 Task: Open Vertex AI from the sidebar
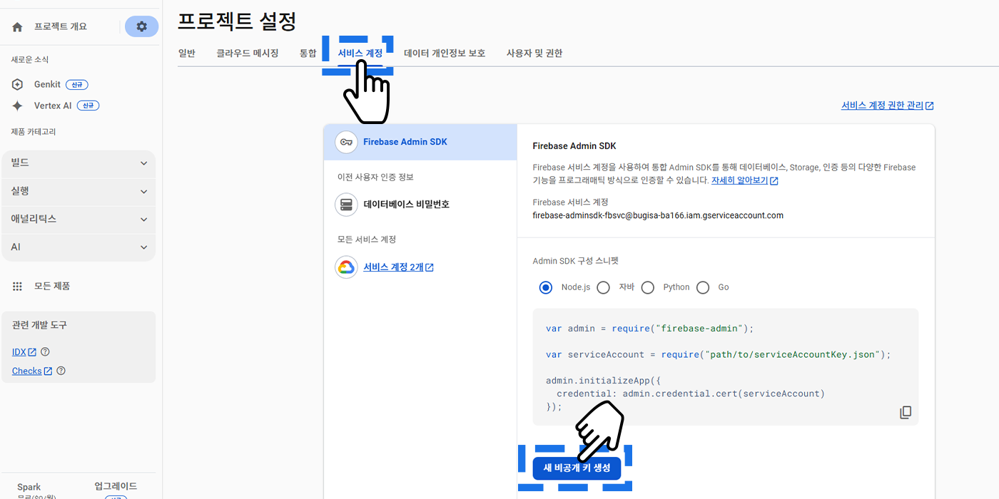pos(53,106)
